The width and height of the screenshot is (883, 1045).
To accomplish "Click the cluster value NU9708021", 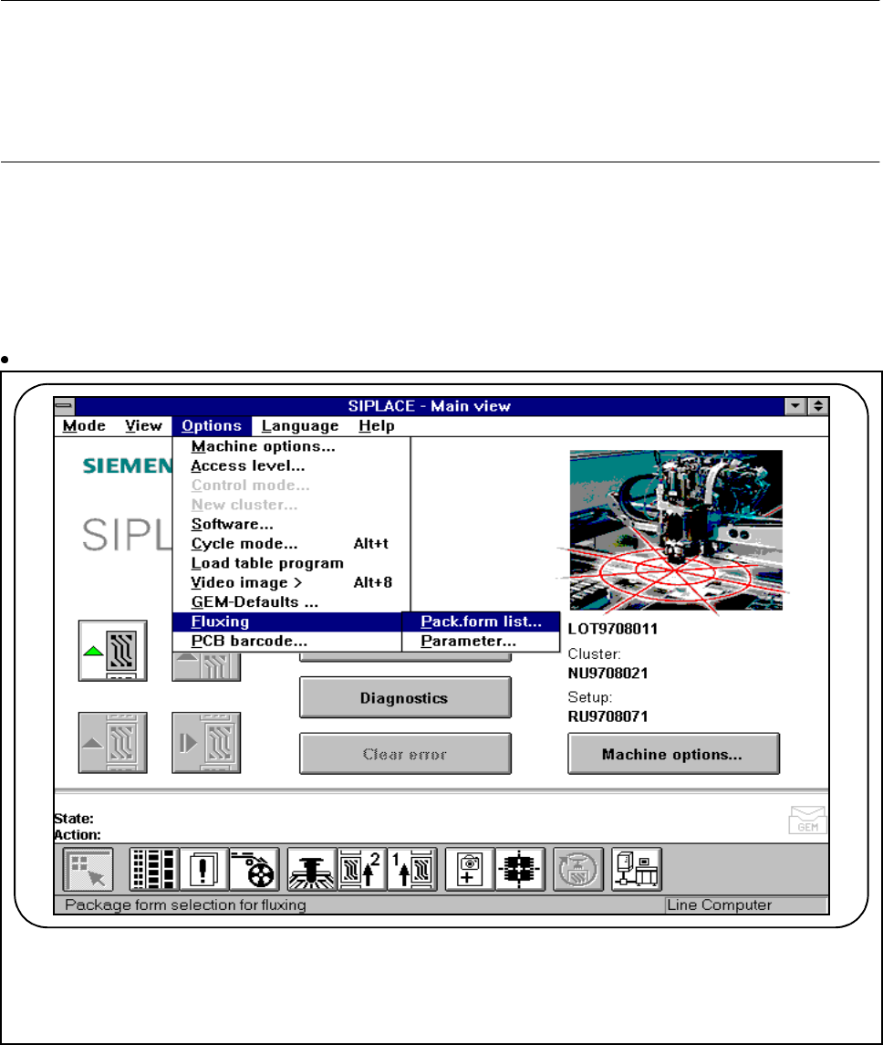I will [608, 674].
